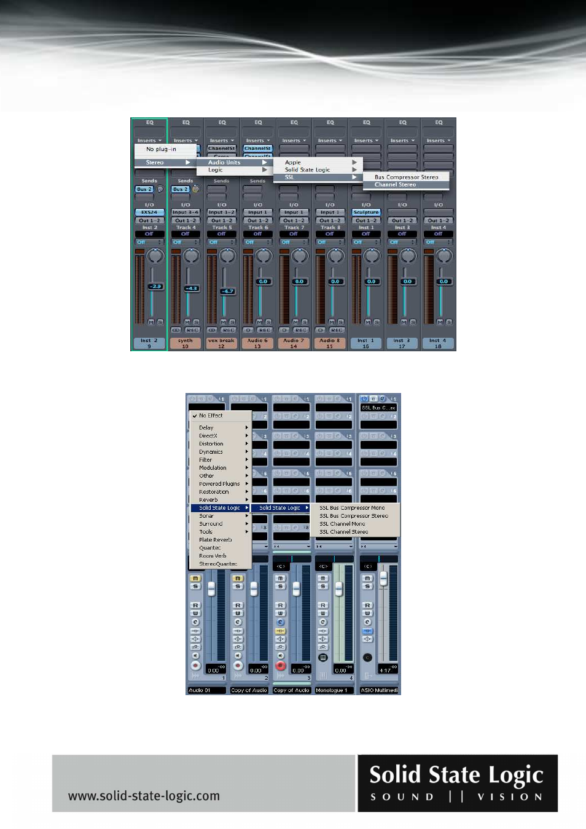Viewport: 586px width, 829px height.
Task: Select Channel Stereo from SSL submenu
Action: (406, 184)
